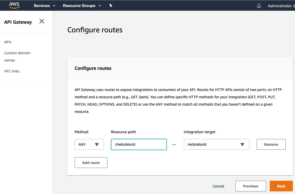The image size is (295, 194).
Task: Focus the Resource path input field
Action: point(139,144)
